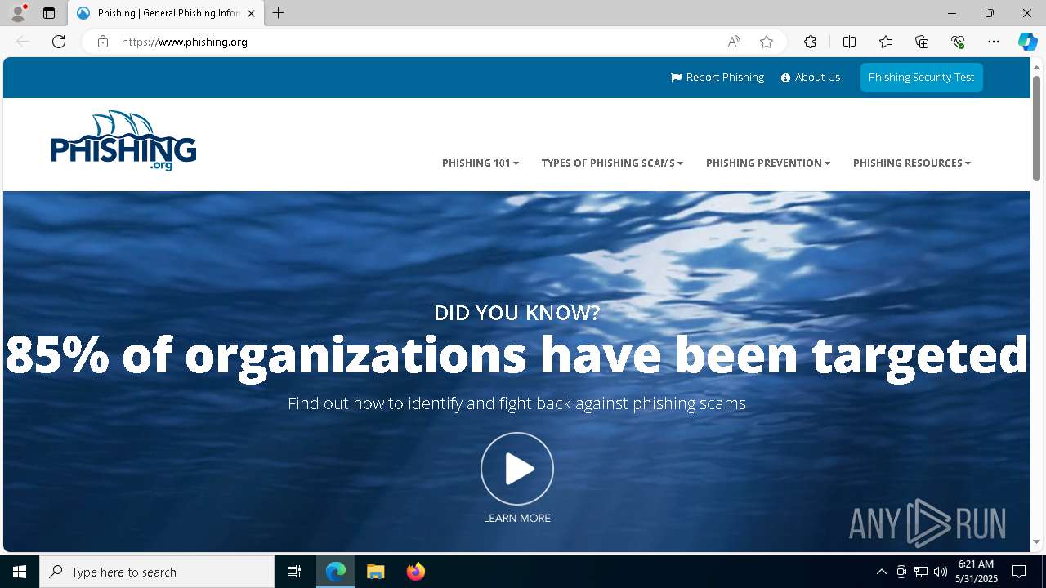Close the Phishing.org browser tab
Viewport: 1046px width, 588px height.
coord(251,13)
